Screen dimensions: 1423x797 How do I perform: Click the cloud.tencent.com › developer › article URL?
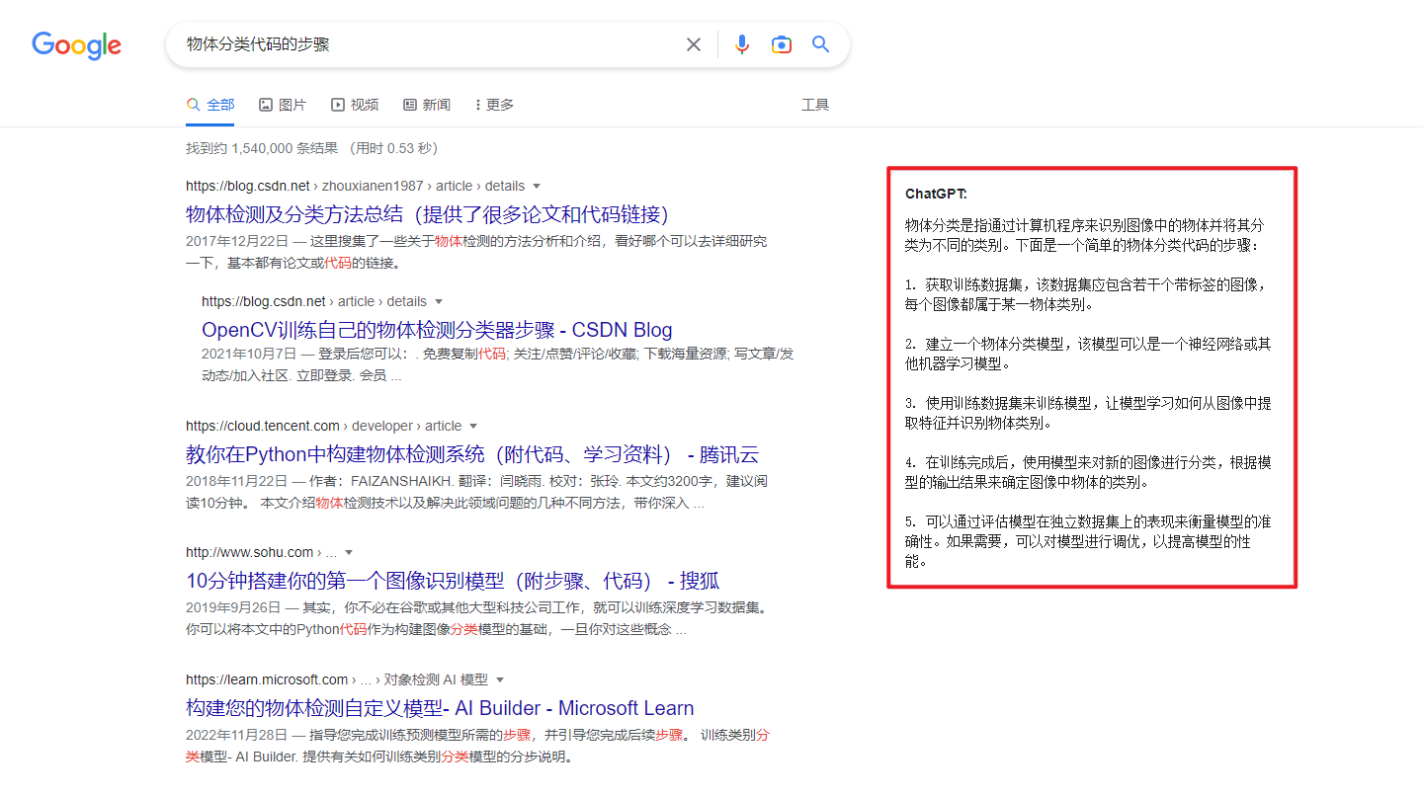pyautogui.click(x=324, y=426)
